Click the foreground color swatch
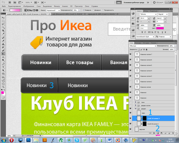Screen dimensions: 179x143 3,93
